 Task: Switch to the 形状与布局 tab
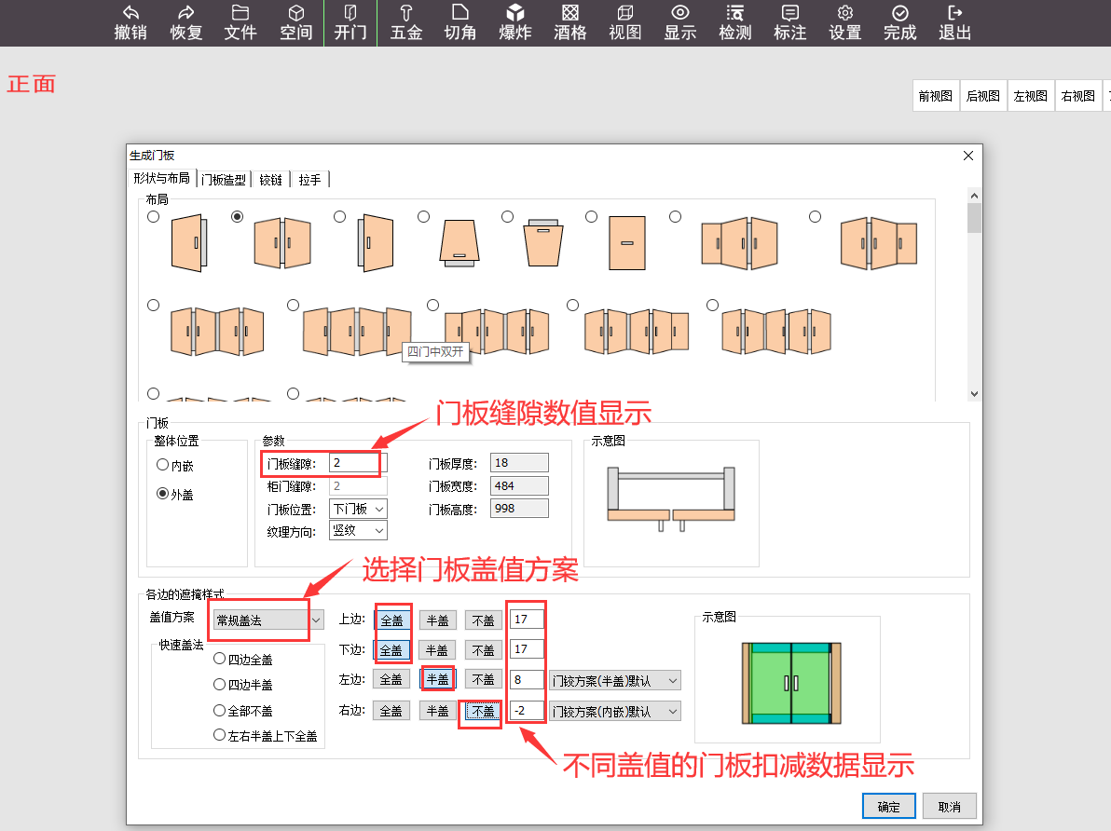tap(161, 179)
